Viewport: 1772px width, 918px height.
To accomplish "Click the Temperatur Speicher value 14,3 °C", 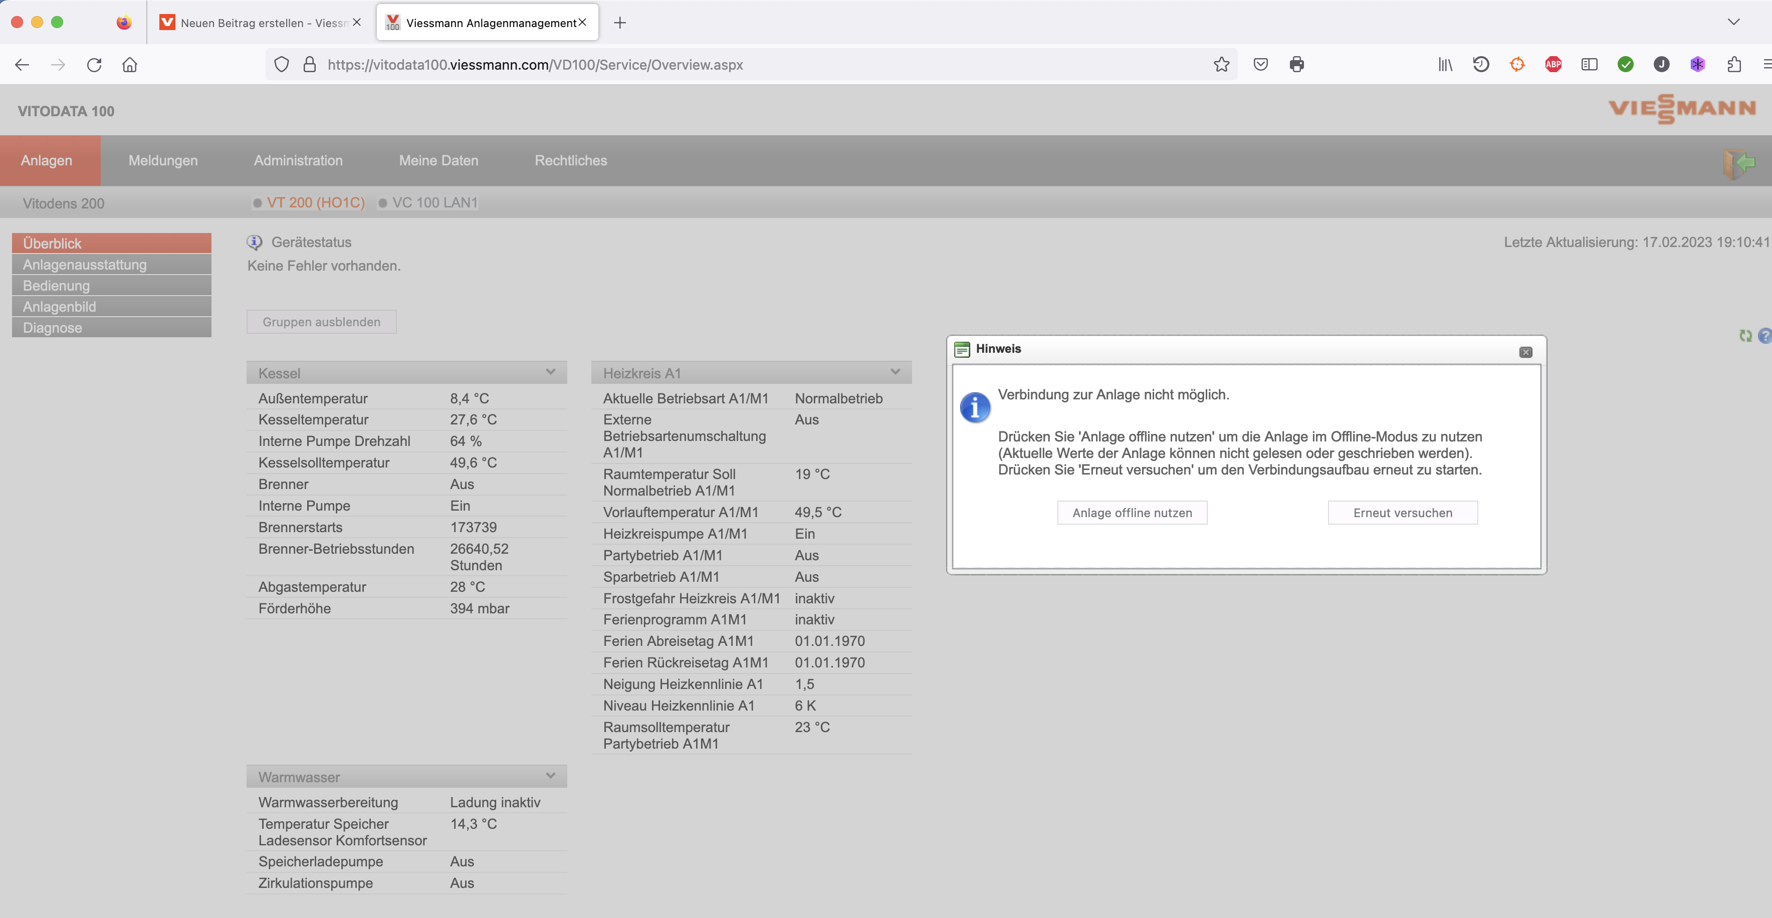I will point(473,824).
